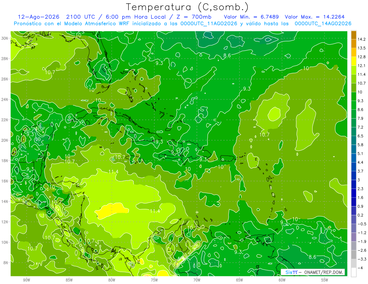Click the "Valor Min. = 6.7489" readout
This screenshot has height=284, width=368.
point(251,17)
